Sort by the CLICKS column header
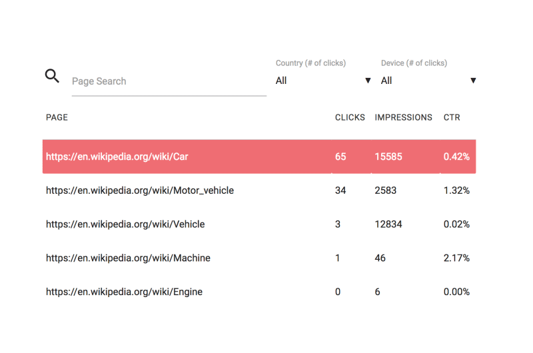The image size is (533, 353). (350, 117)
